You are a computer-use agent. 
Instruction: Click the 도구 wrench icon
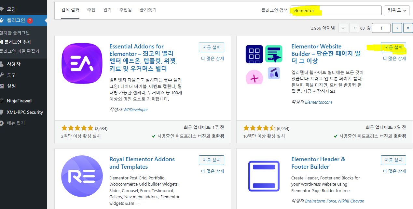pyautogui.click(x=2, y=75)
